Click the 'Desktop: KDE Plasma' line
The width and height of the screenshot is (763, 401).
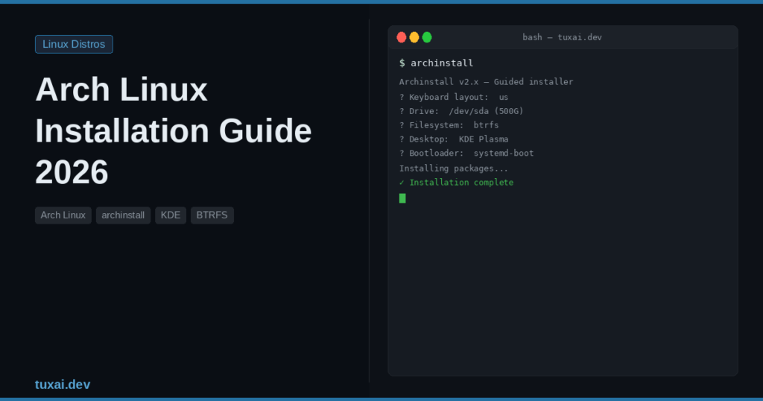tap(454, 139)
